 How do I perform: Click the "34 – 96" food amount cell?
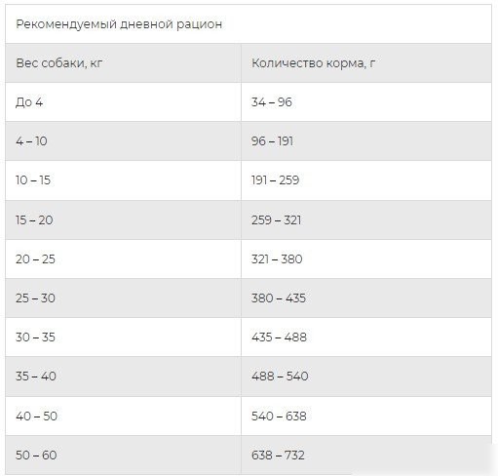point(272,102)
